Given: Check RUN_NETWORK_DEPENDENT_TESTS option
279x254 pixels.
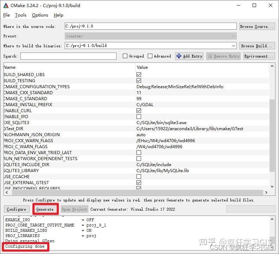Looking at the screenshot, I should pyautogui.click(x=139, y=158).
